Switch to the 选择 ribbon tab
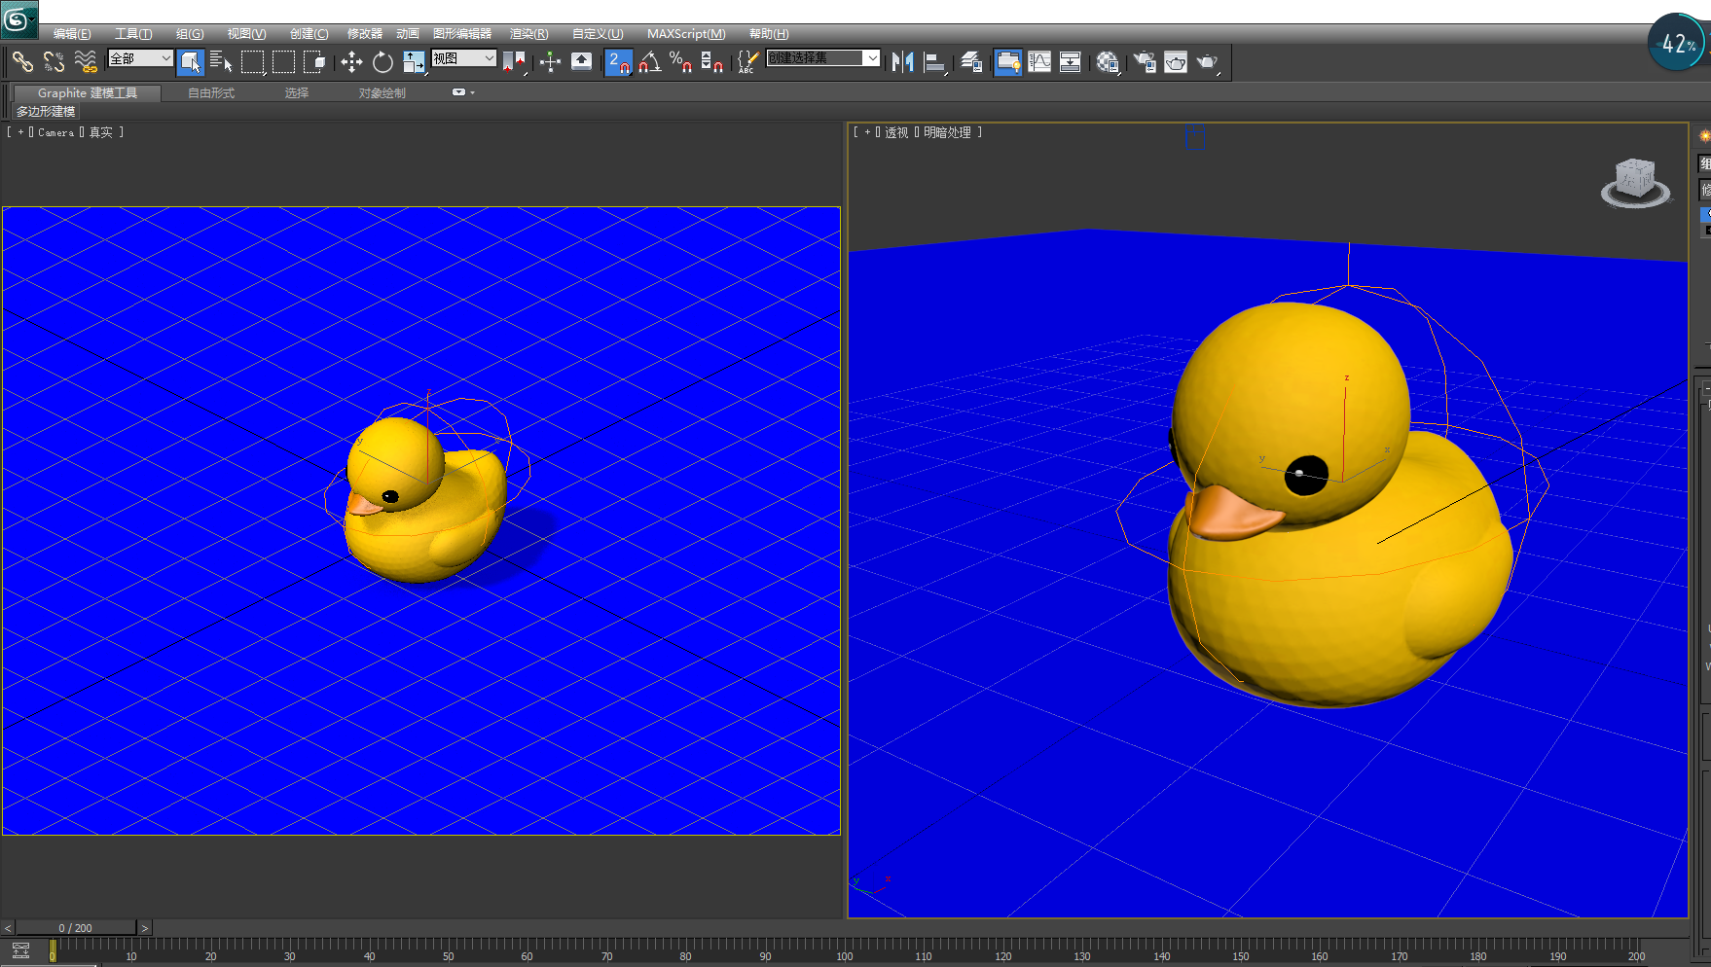Screen dimensions: 1711x967 point(297,93)
